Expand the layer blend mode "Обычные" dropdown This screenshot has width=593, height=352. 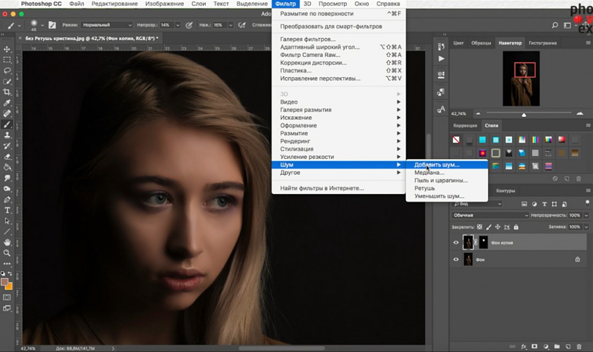tap(490, 215)
